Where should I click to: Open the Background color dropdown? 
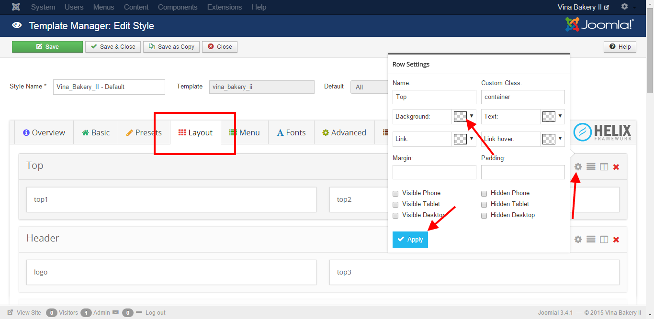coord(471,116)
